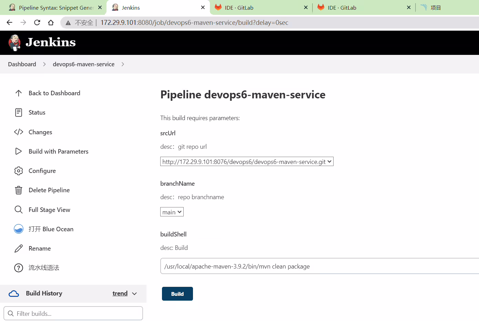Viewport: 479px width, 321px height.
Task: Click the Rename pencil icon
Action: (19, 249)
